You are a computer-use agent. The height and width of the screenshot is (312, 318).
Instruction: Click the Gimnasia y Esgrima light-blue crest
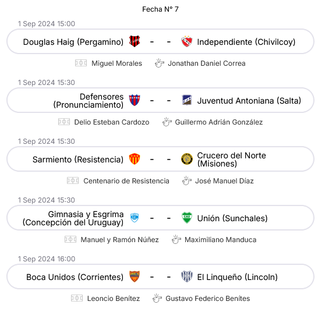pos(135,218)
